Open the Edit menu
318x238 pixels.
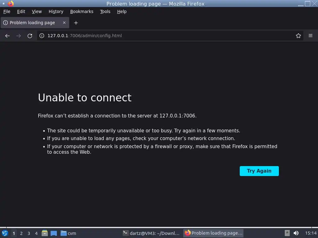[x=21, y=11]
